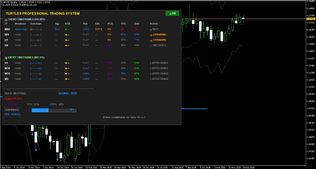Click the 71% Dist value for D1
The height and width of the screenshot is (169, 316).
(137, 40)
